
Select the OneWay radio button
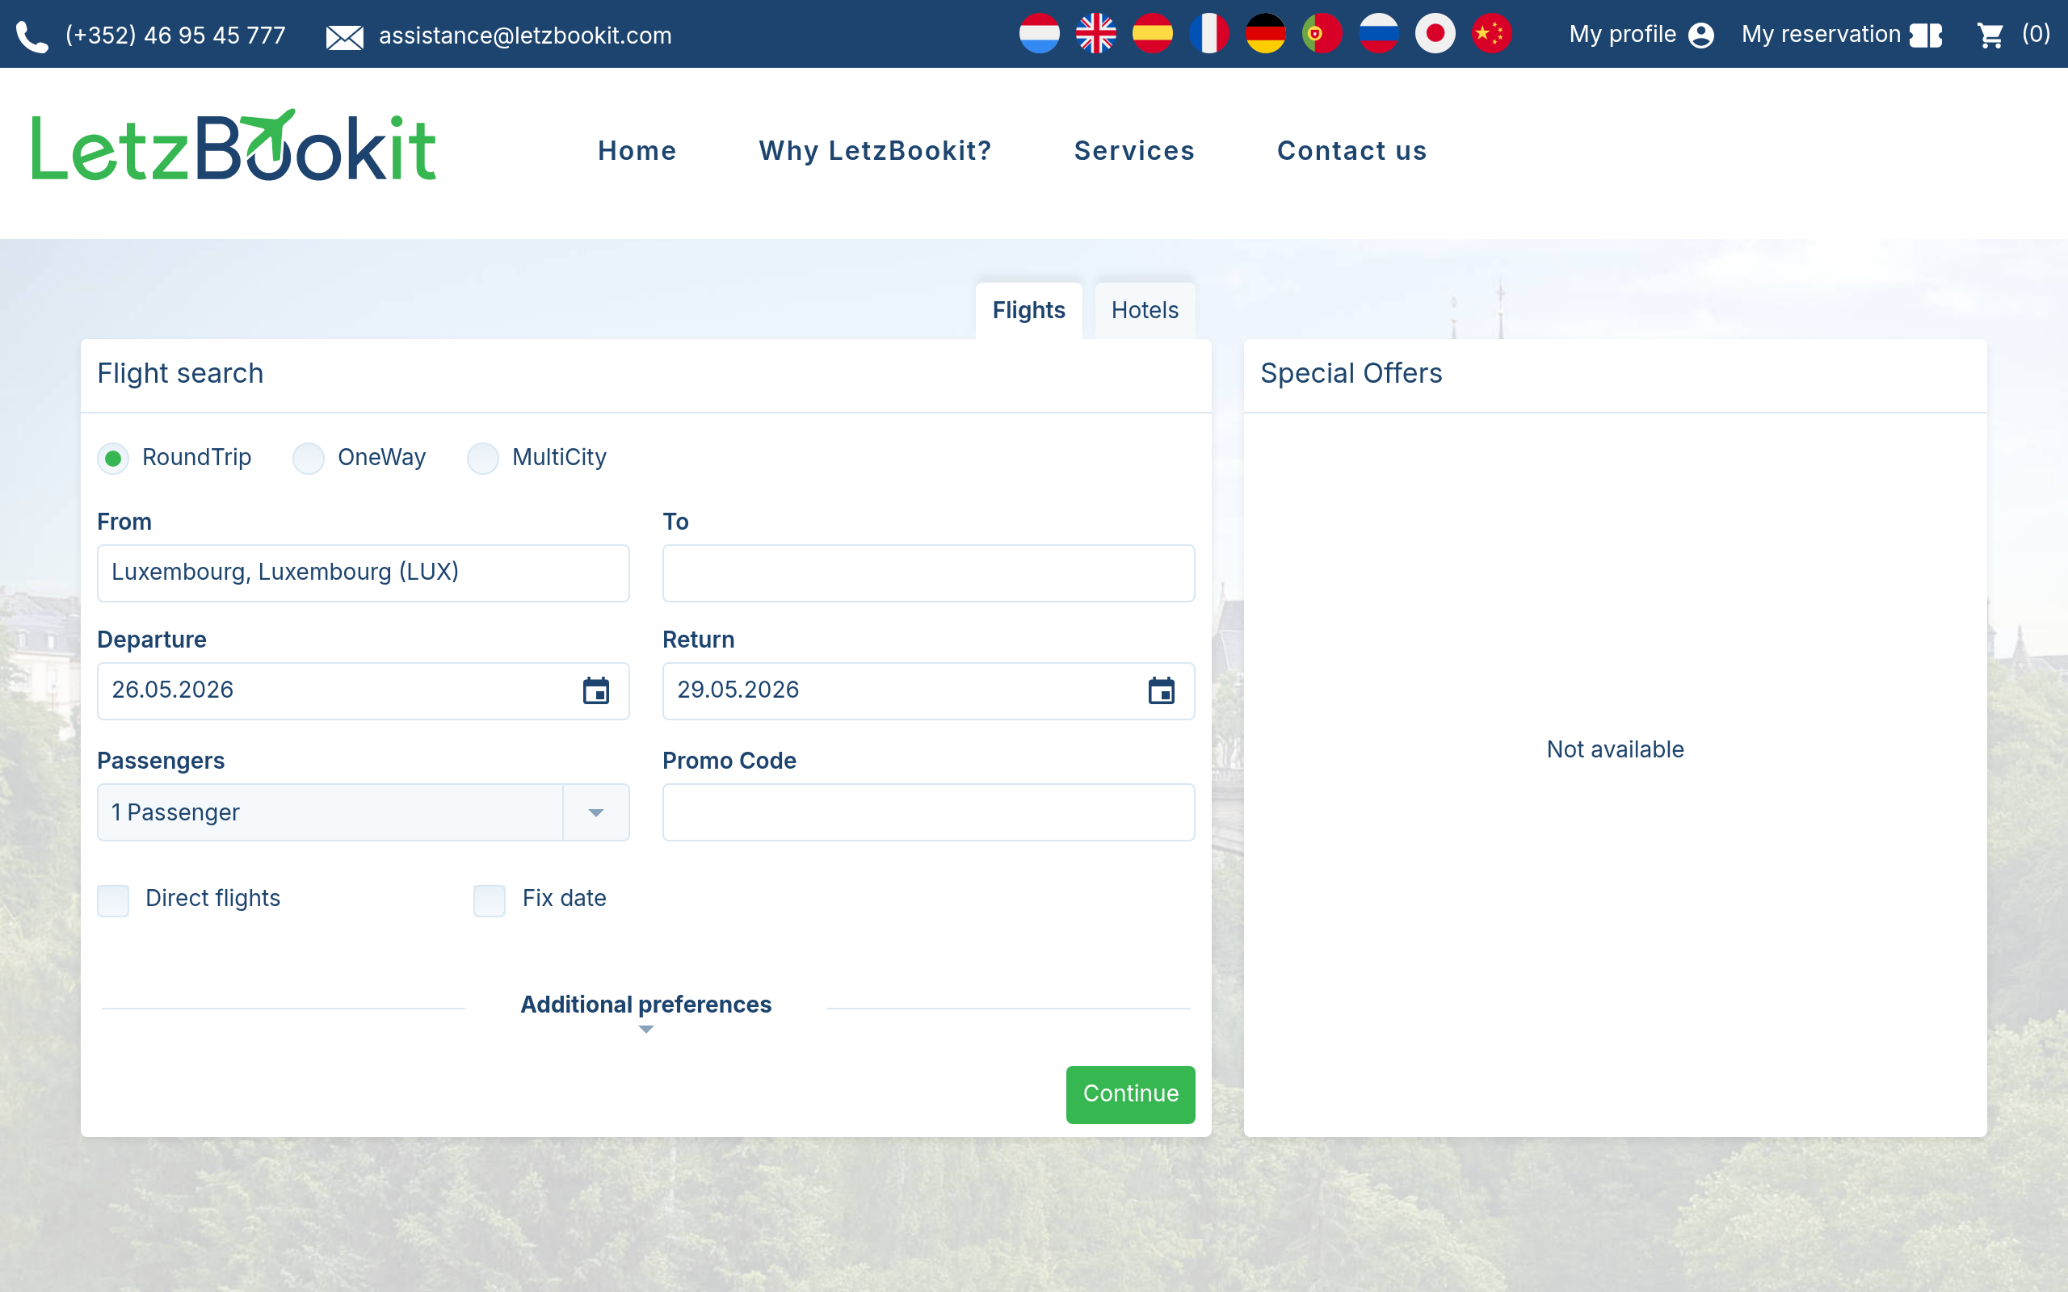pyautogui.click(x=309, y=458)
